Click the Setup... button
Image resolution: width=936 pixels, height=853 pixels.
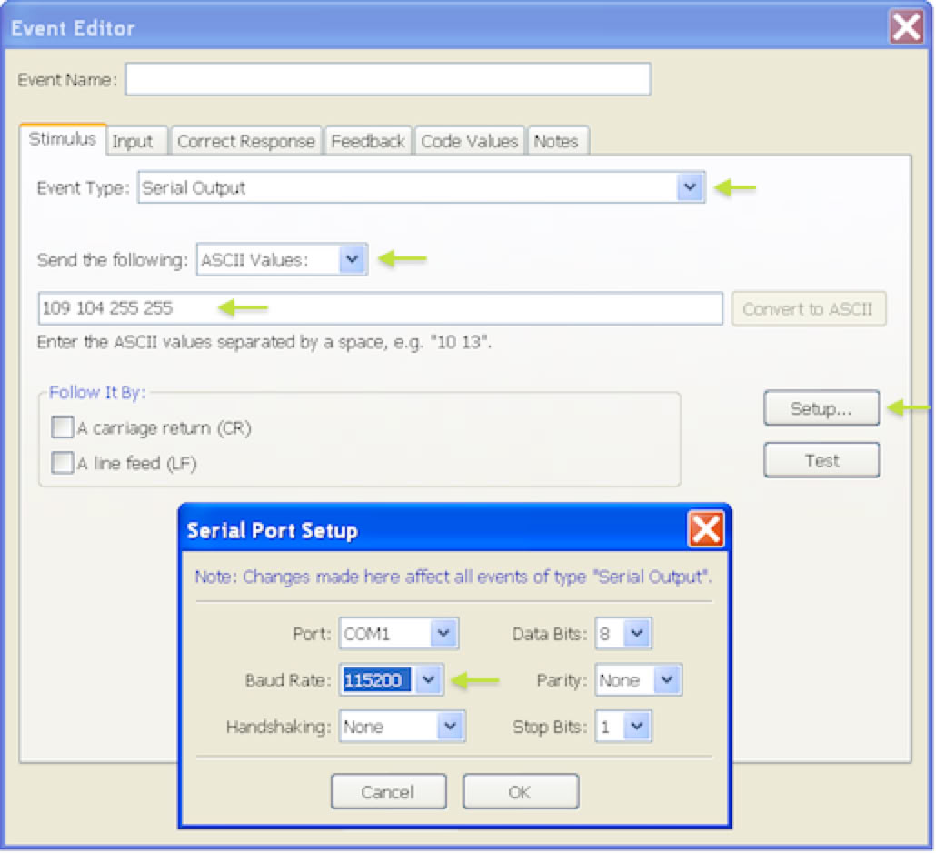pos(821,408)
